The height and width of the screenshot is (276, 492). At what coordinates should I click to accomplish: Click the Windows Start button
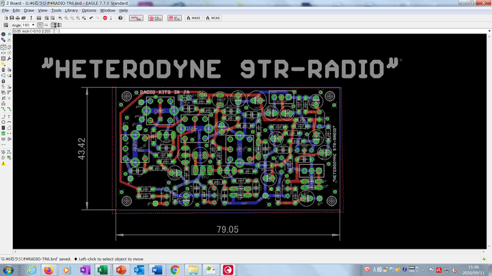(8, 270)
